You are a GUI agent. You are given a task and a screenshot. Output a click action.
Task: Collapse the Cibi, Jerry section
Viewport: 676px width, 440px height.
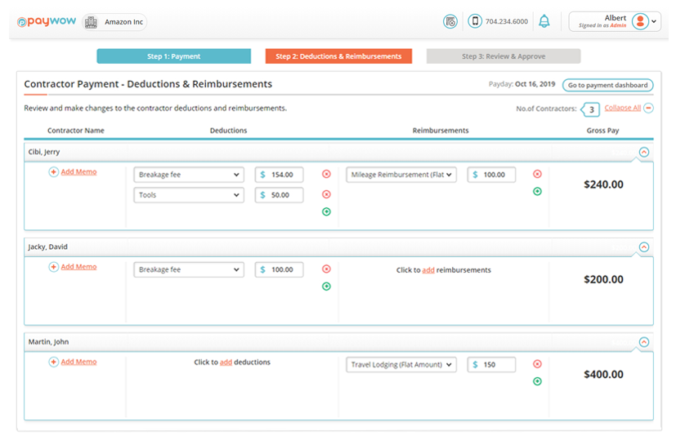644,152
